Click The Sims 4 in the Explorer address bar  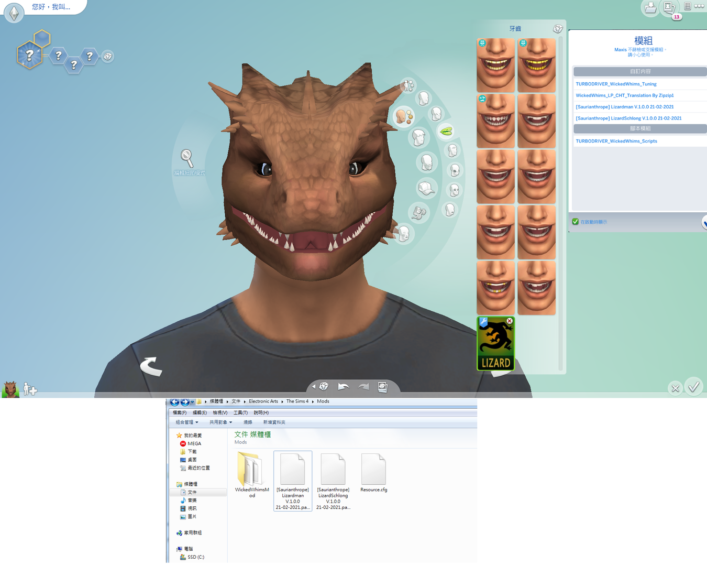coord(297,401)
